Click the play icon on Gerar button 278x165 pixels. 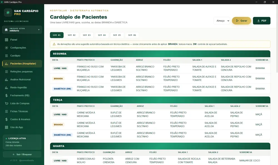point(237,21)
